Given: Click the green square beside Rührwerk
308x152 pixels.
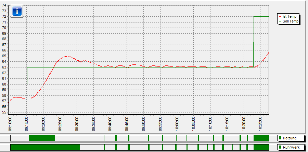Looking at the screenshot, I should coord(280,147).
